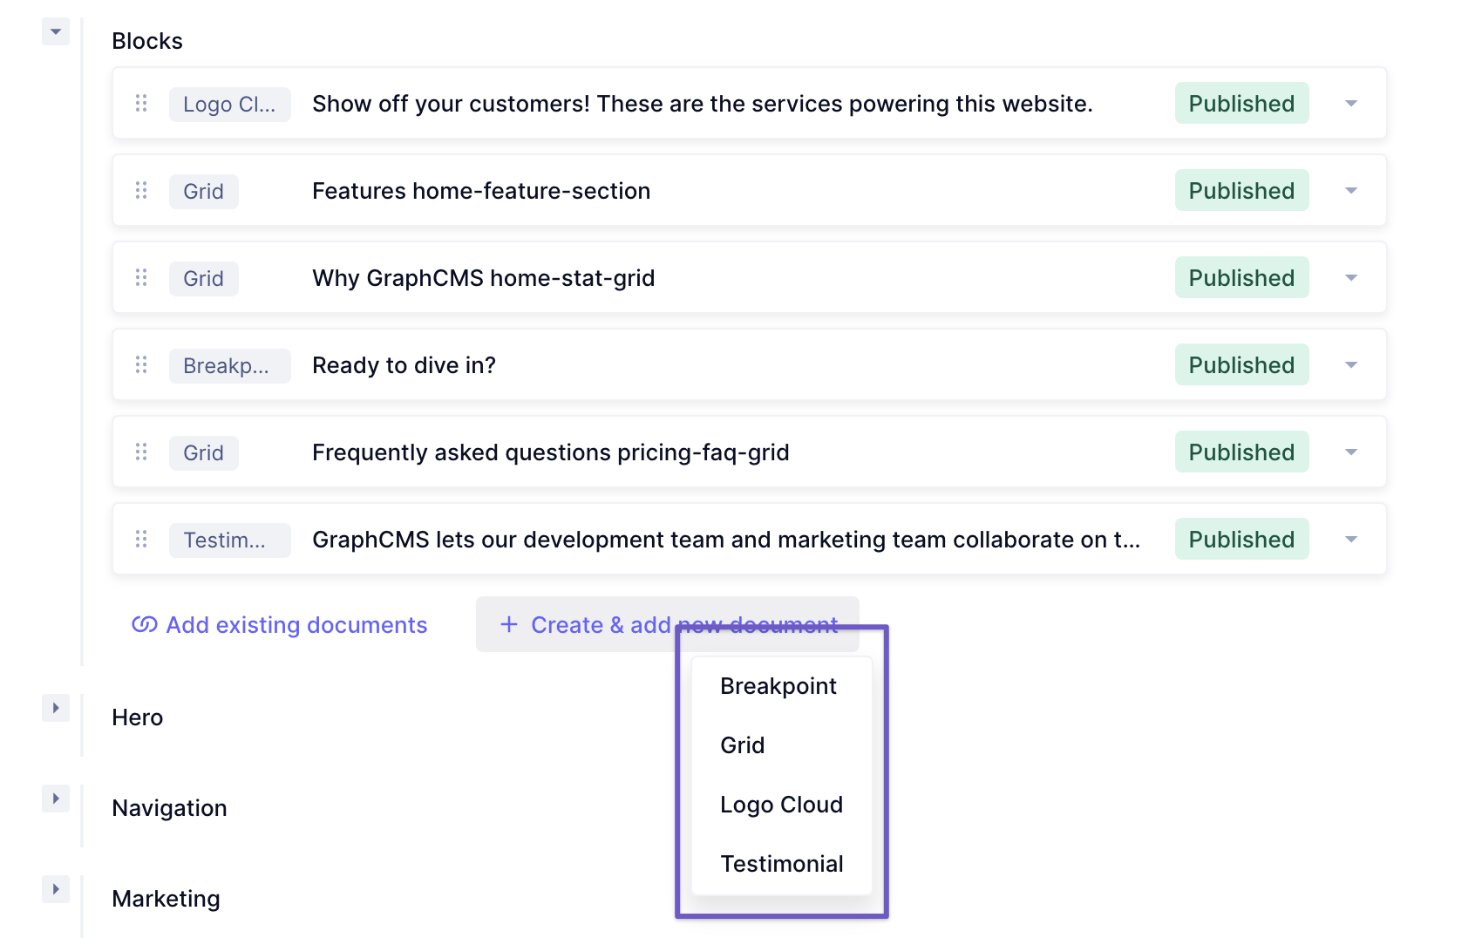Click drag handle for Features home-feature-section row
Viewport: 1475px width, 938px height.
(141, 190)
